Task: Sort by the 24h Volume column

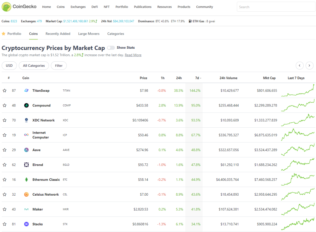Action: [228, 78]
